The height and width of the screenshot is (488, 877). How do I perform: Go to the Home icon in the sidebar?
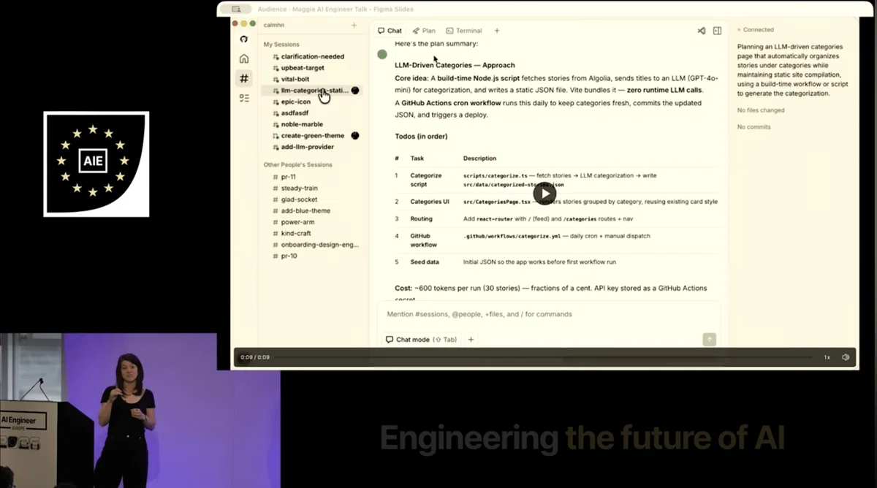[244, 58]
